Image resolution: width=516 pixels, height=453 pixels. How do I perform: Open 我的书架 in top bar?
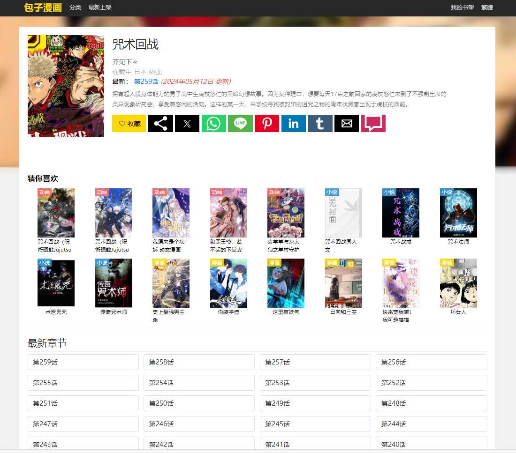pyautogui.click(x=462, y=7)
